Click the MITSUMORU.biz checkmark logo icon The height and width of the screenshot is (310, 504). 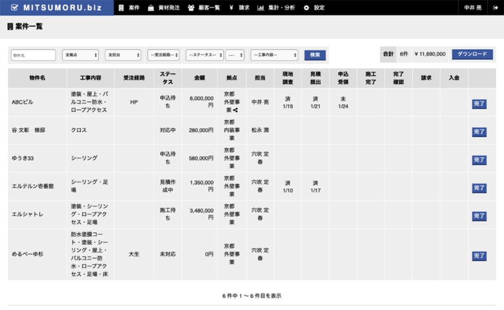coord(16,7)
